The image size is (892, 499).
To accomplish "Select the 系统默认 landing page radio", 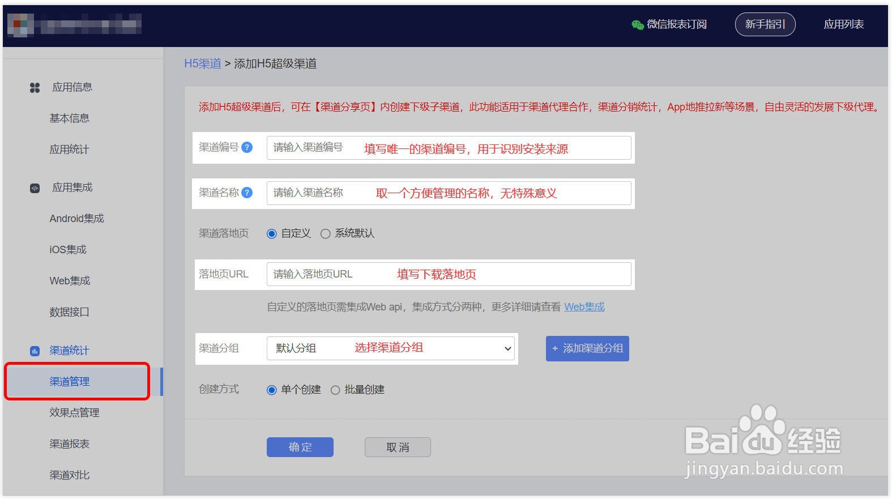I will pyautogui.click(x=325, y=234).
